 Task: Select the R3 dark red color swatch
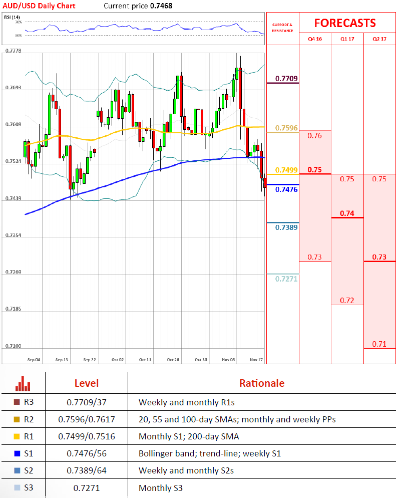pyautogui.click(x=17, y=402)
